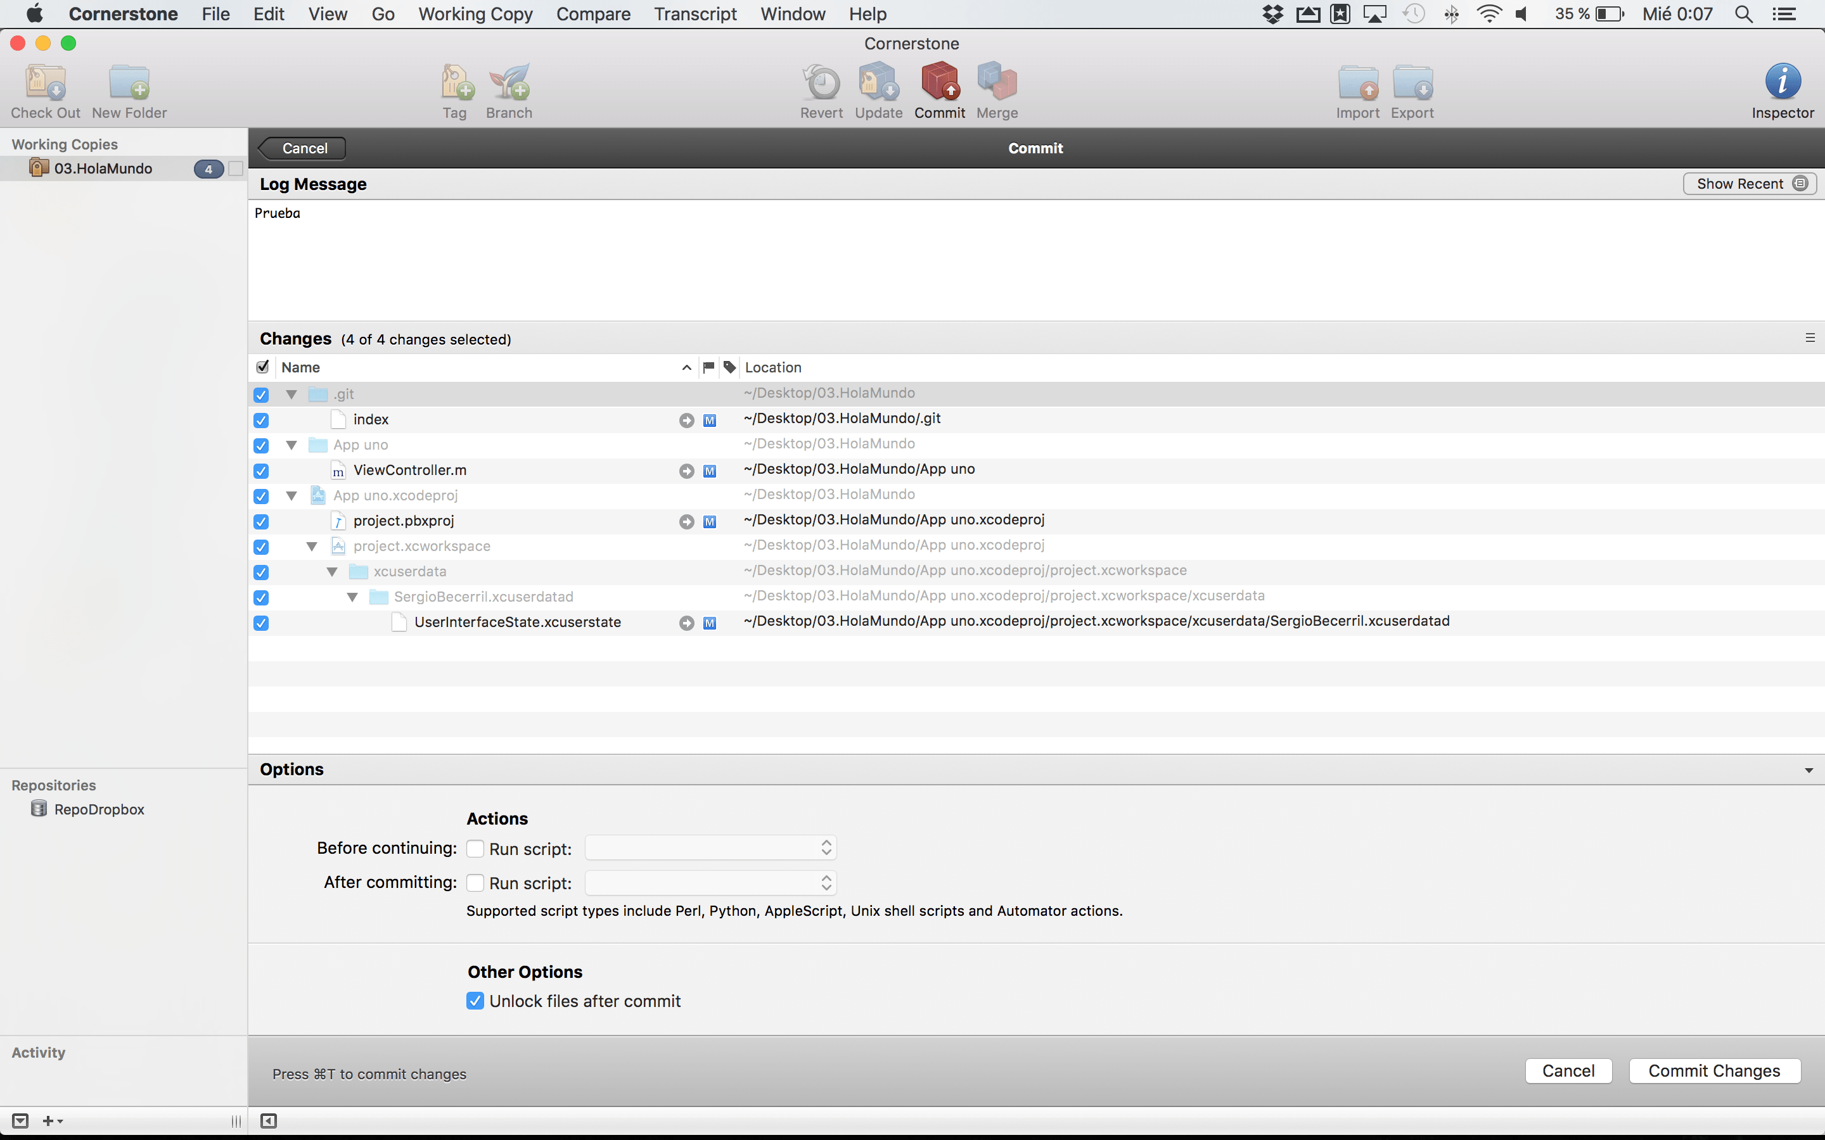Click the Branch toolbar icon
The width and height of the screenshot is (1825, 1140).
[x=509, y=82]
